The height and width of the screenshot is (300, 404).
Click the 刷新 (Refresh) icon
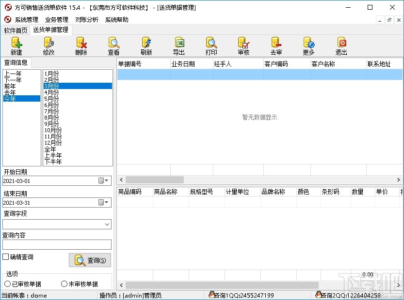point(146,46)
